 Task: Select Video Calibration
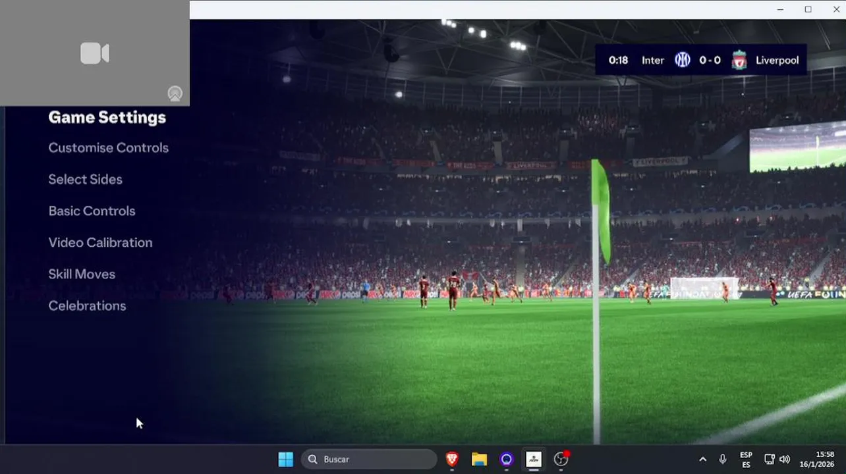click(100, 242)
